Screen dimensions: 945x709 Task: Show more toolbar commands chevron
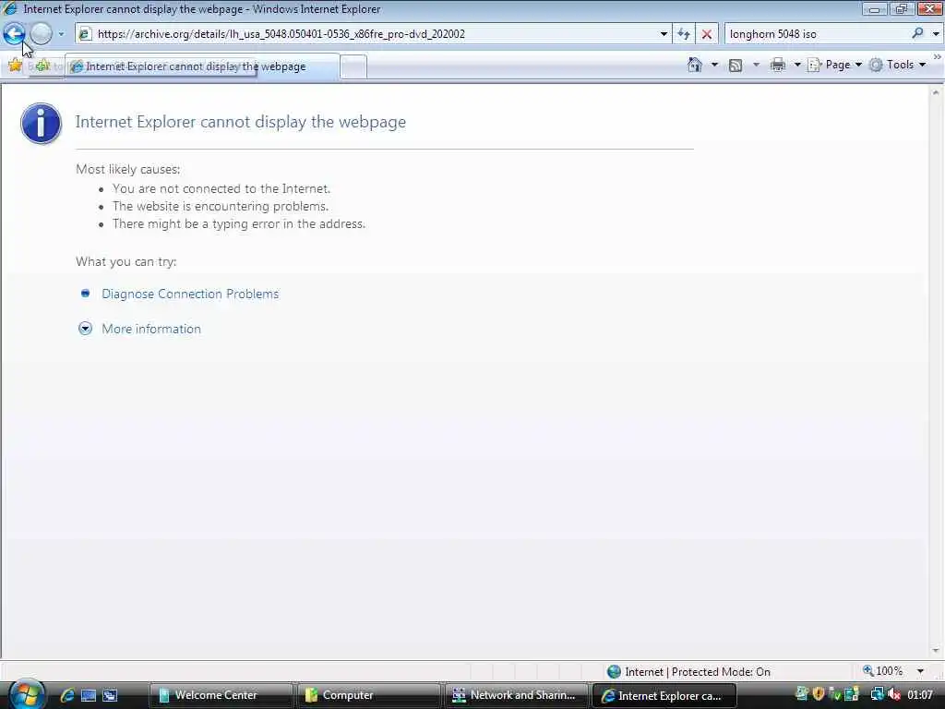tap(938, 56)
